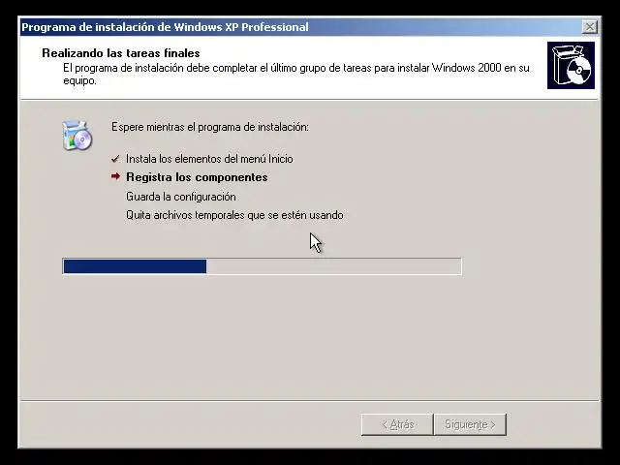The width and height of the screenshot is (620, 465).
Task: Click the Siguiente button
Action: coord(470,424)
